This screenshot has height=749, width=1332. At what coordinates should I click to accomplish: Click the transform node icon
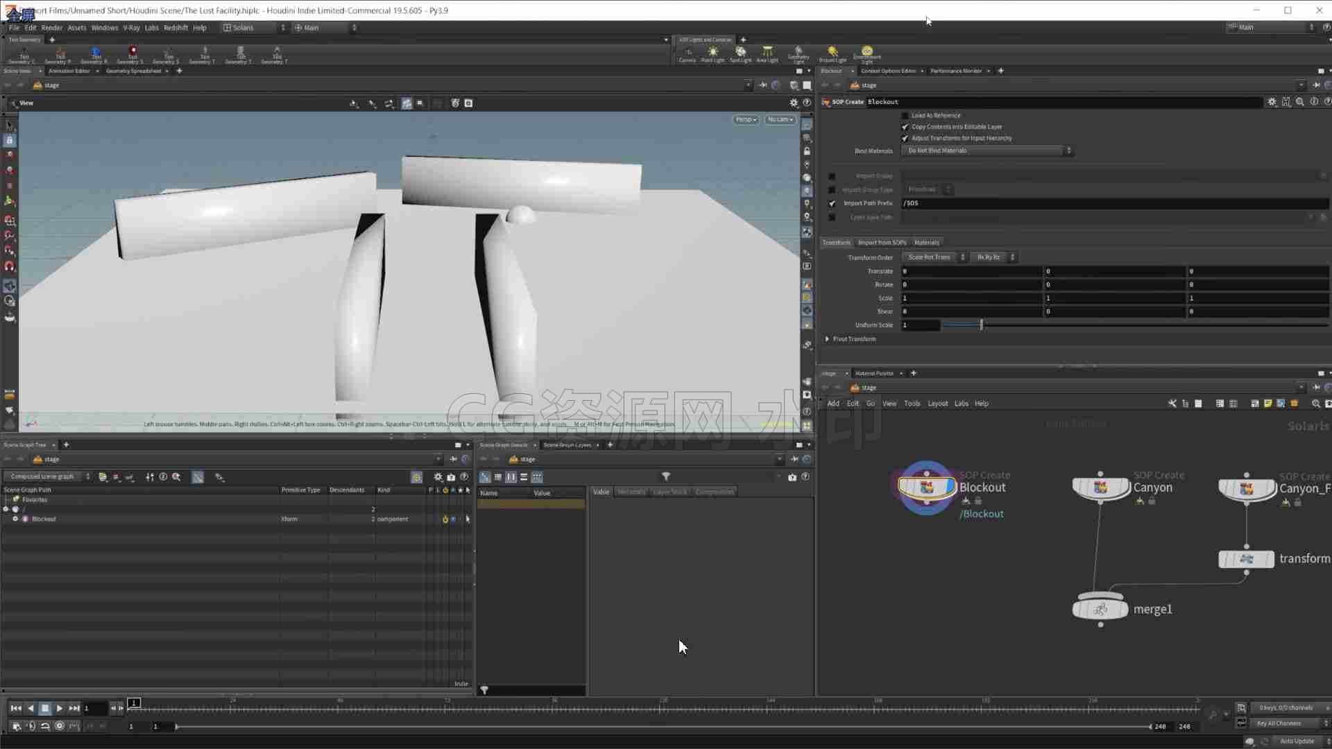[1246, 559]
